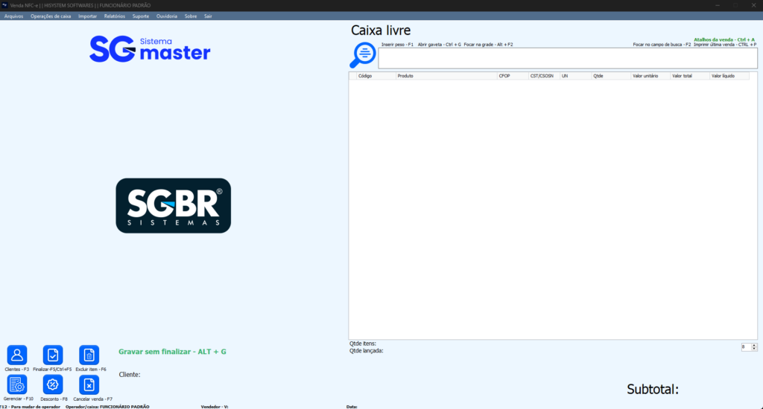Click Gravar sem finalizar - ALT + G

pyautogui.click(x=172, y=352)
